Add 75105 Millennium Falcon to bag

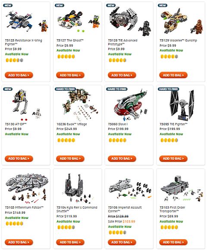click(x=19, y=242)
